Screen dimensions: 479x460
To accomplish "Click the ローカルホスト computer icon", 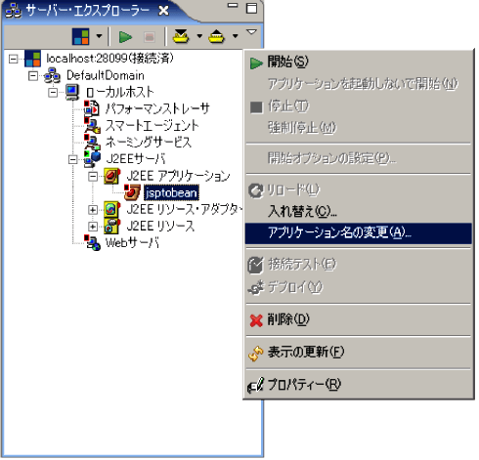I will point(72,92).
